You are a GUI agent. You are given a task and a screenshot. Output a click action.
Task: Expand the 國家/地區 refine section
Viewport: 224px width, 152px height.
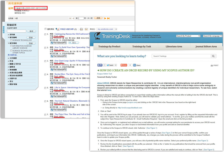pos(8,84)
